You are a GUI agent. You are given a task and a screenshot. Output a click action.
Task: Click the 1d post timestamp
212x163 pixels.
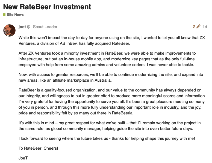(x=205, y=27)
